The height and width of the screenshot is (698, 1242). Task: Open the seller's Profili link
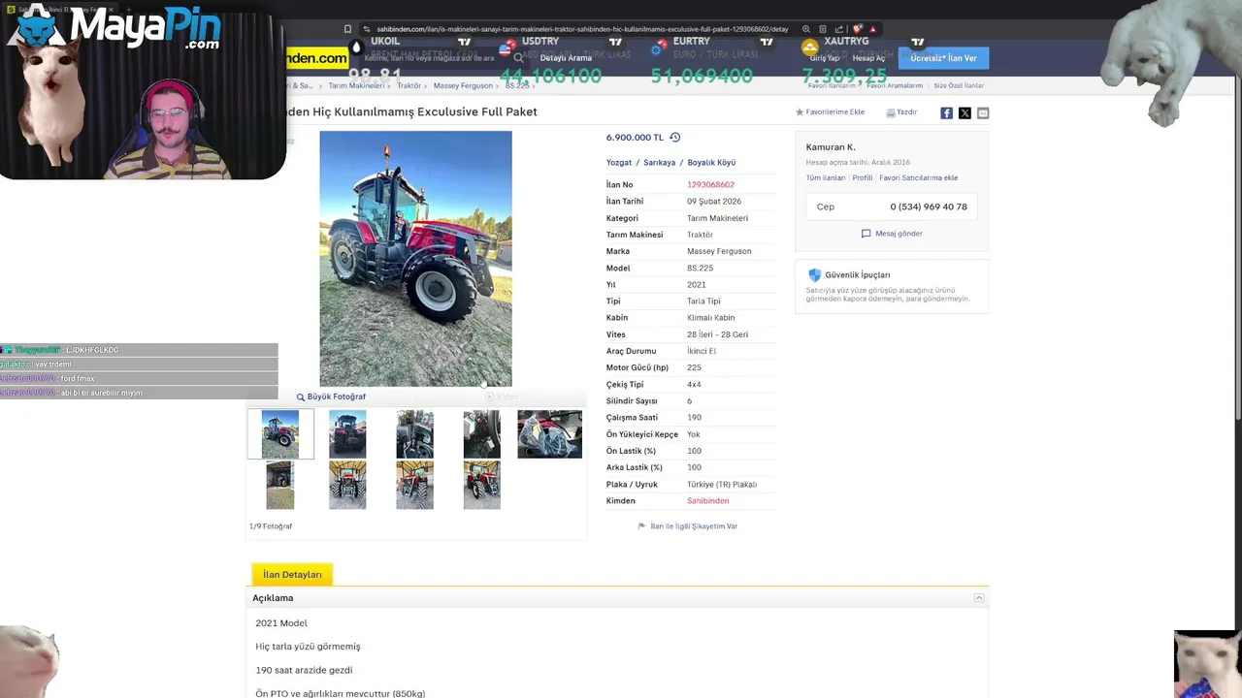pos(863,178)
